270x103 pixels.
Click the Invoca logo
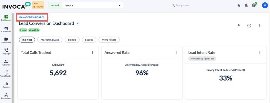pyautogui.click(x=16, y=5)
